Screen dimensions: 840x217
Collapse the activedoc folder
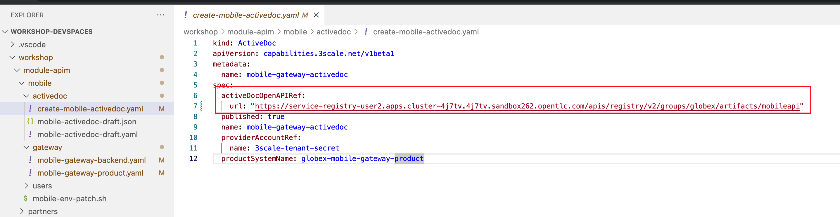(26, 96)
